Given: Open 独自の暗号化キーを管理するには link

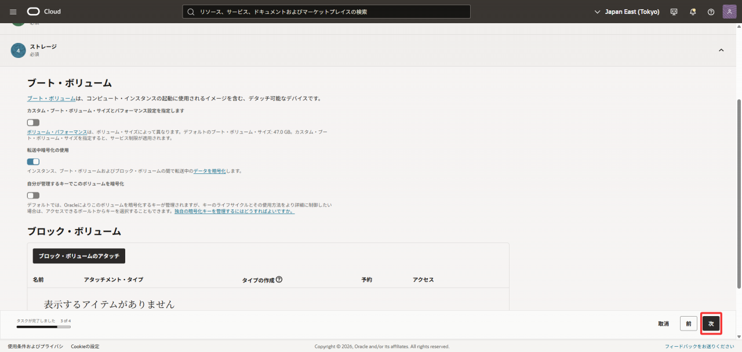Looking at the screenshot, I should coord(234,212).
